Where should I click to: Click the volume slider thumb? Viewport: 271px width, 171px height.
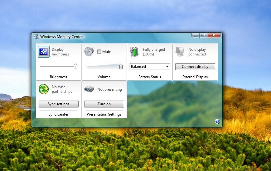pyautogui.click(x=121, y=66)
